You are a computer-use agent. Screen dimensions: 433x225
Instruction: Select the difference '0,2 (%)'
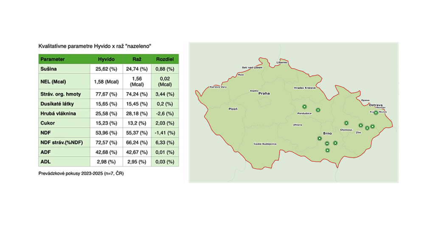[x=165, y=104]
